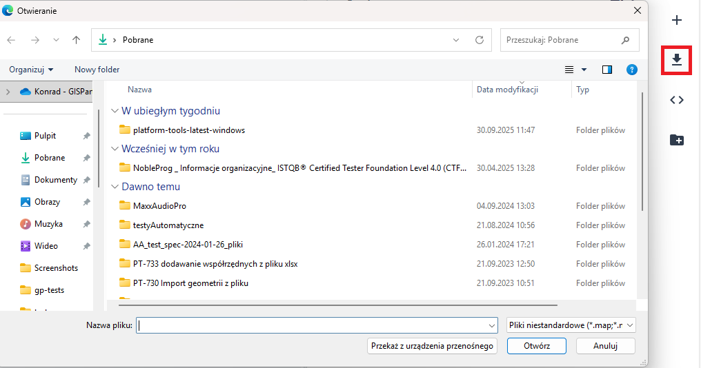Open the code brackets icon in sidebar
Screen dimensions: 701x368
[x=677, y=100]
